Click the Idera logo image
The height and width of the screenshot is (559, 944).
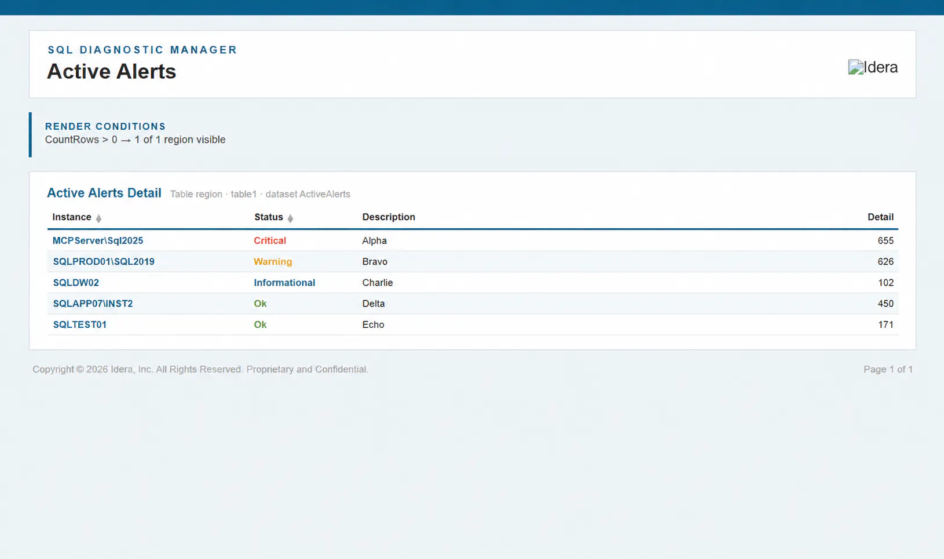[x=873, y=67]
